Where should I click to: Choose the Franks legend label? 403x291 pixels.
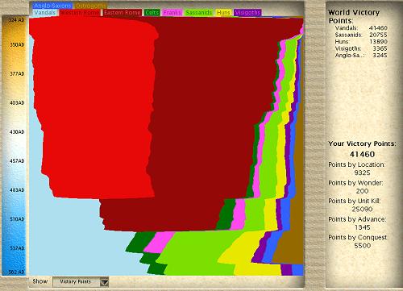(172, 13)
